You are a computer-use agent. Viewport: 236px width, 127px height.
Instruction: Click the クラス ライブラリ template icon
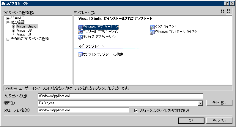[x=152, y=27]
